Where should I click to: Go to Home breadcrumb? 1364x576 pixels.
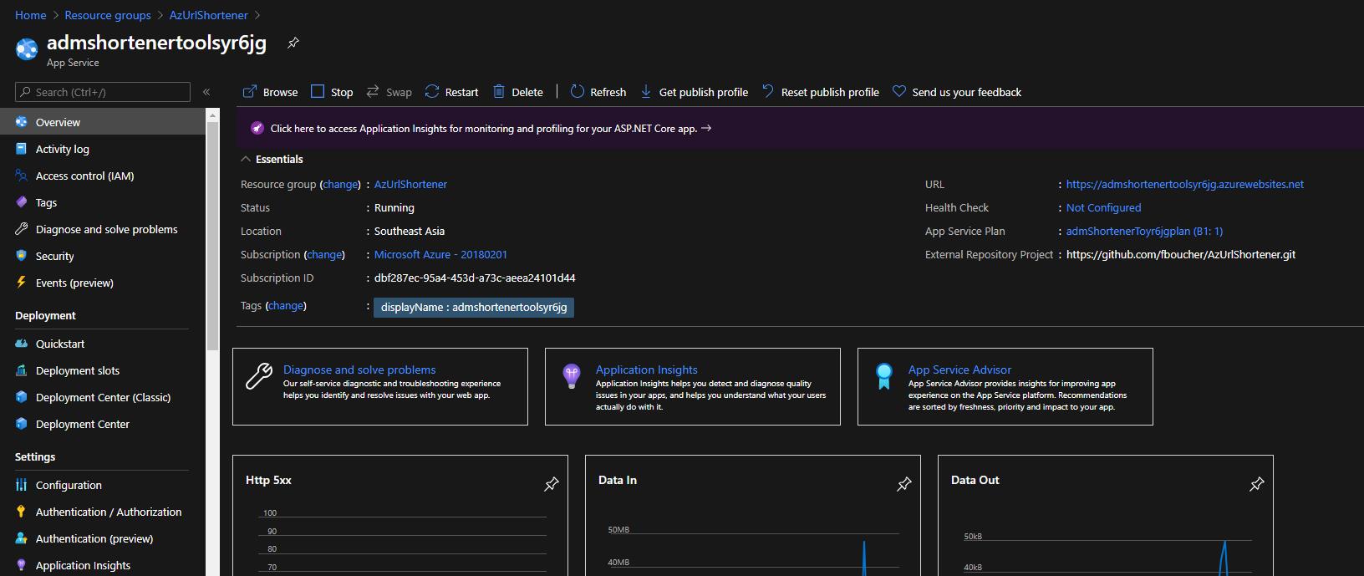pos(31,15)
